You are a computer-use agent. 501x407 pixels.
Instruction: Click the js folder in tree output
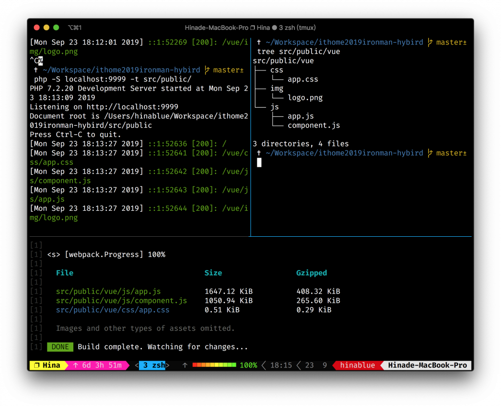click(274, 107)
